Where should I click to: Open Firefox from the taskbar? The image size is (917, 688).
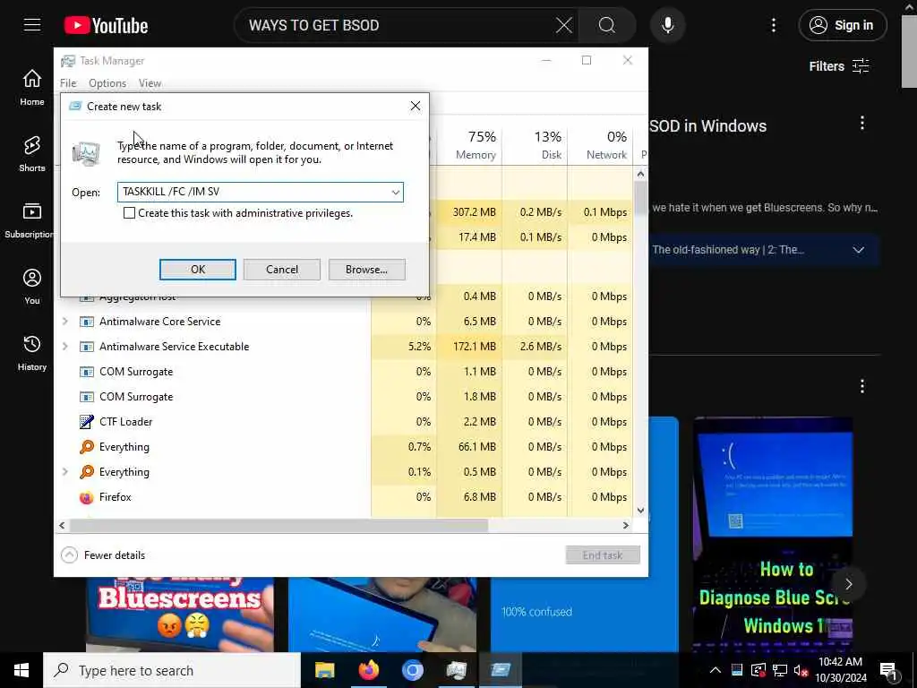(x=368, y=670)
